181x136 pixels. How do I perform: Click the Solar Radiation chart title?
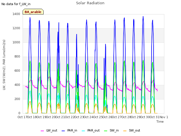(90, 3)
